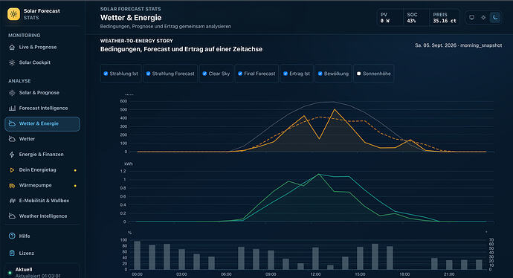The width and height of the screenshot is (513, 278).
Task: Select dark theme moon icon
Action: (495, 17)
